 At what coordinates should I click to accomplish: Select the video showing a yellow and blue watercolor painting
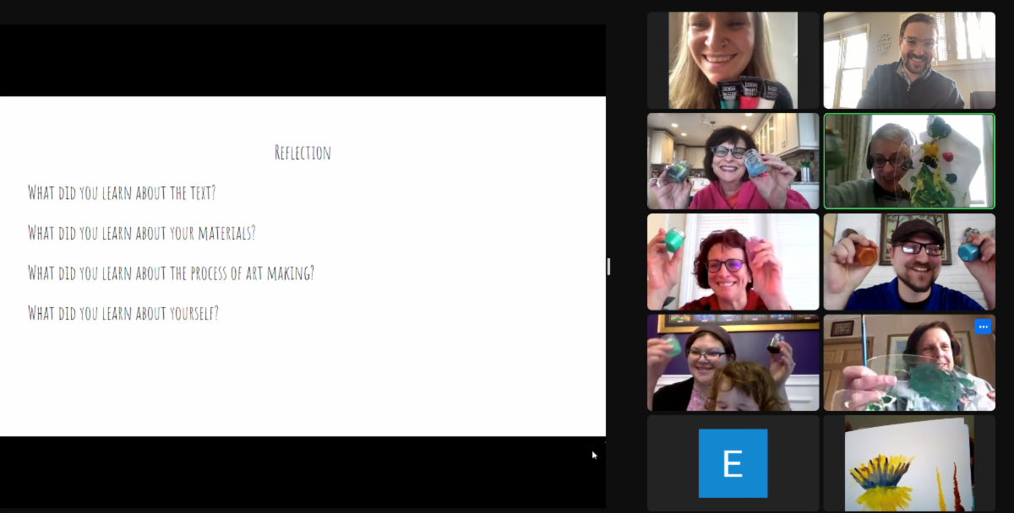point(909,463)
